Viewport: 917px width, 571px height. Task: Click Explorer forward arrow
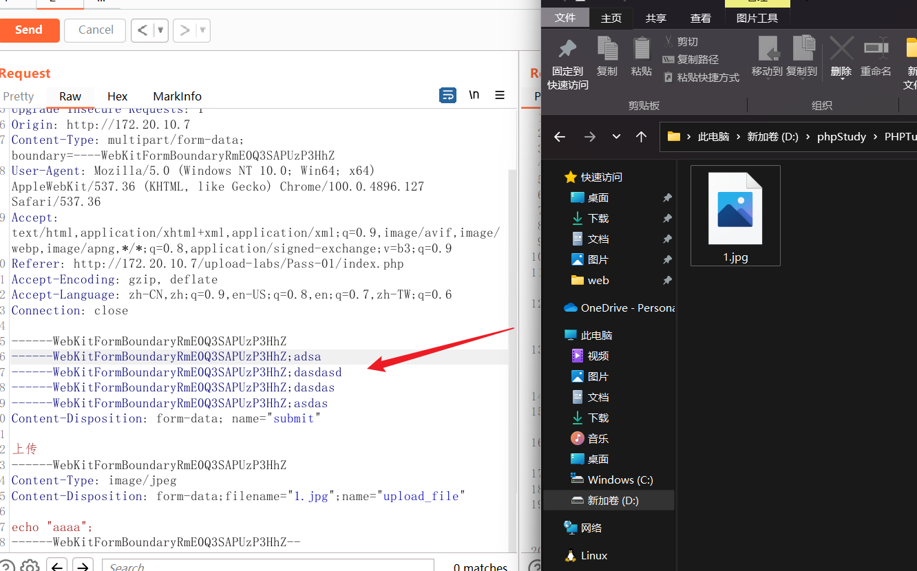[x=590, y=137]
